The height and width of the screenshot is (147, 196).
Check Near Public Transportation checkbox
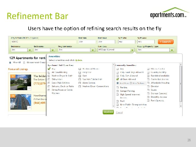(117, 105)
